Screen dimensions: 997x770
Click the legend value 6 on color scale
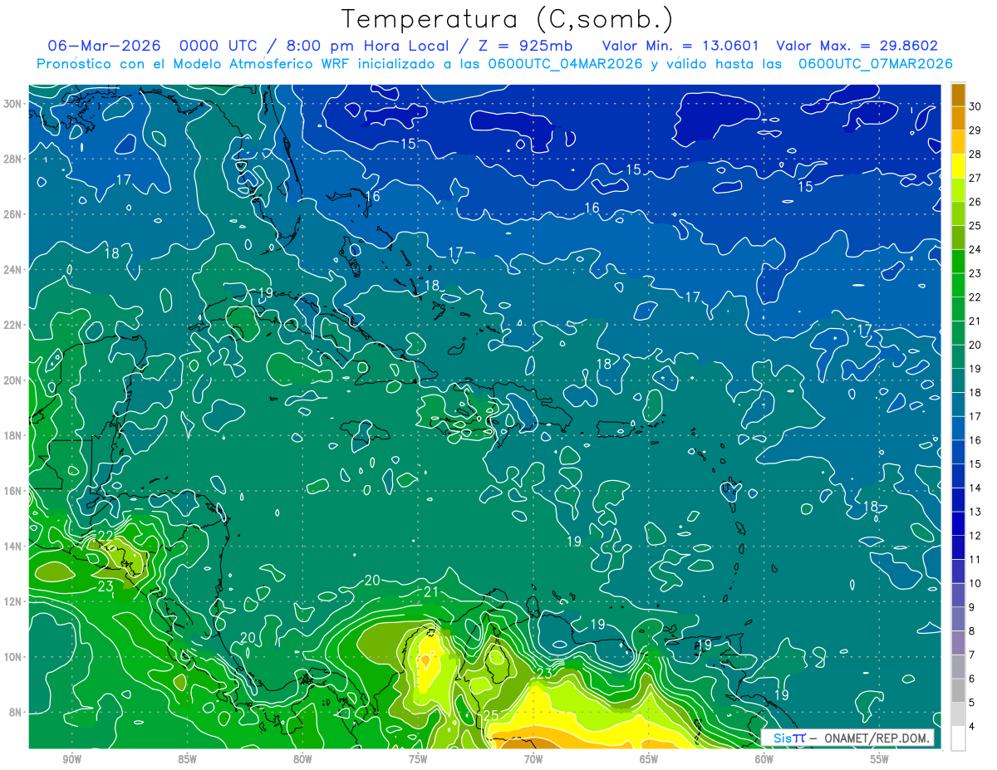[x=973, y=679]
